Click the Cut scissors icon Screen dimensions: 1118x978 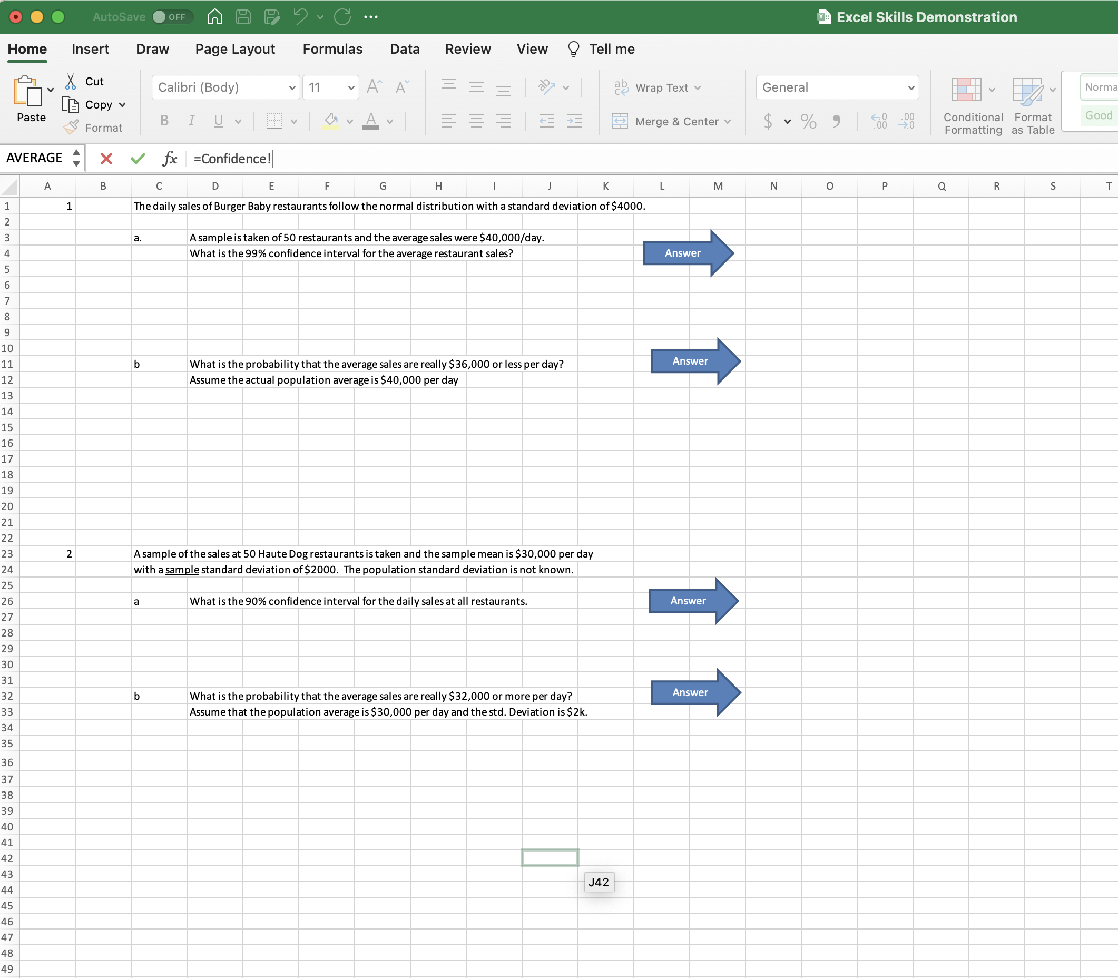71,80
